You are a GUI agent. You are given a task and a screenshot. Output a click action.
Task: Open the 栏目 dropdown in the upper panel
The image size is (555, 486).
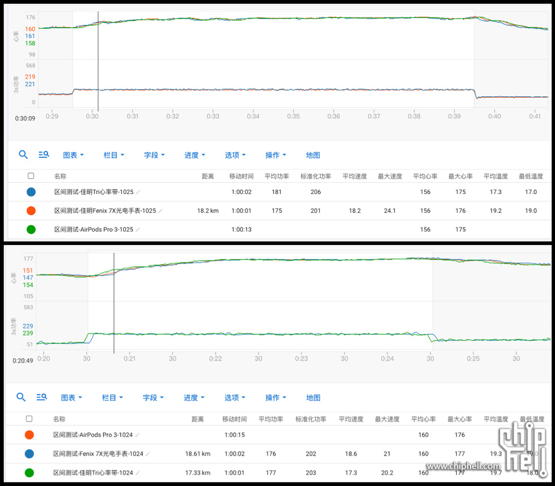[114, 155]
